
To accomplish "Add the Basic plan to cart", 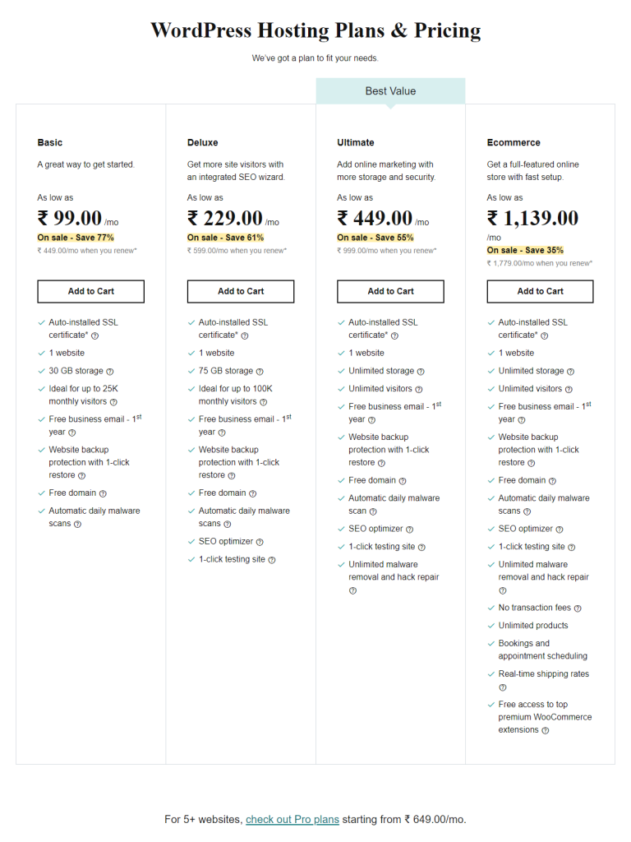I will point(91,291).
